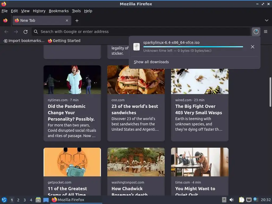Click 'wired.com · 23 min' source label
The height and width of the screenshot is (204, 272).
click(190, 100)
